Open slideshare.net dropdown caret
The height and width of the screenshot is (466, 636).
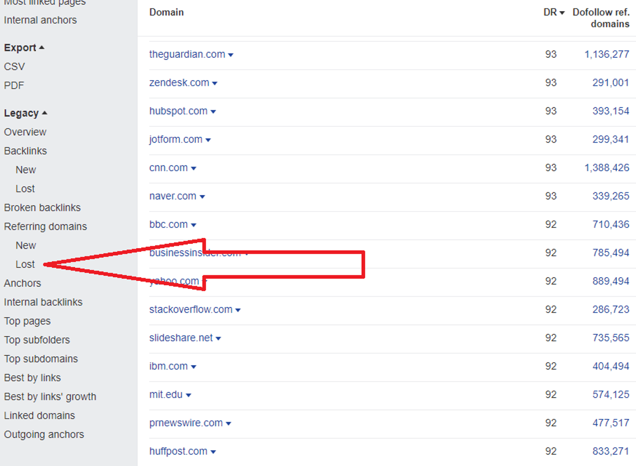tap(218, 339)
